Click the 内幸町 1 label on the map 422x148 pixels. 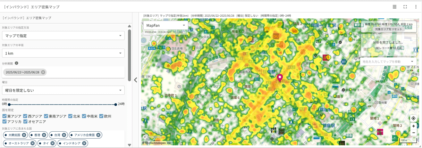point(171,95)
